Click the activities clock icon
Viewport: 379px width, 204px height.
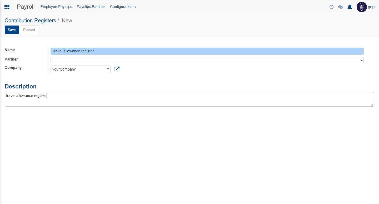[x=331, y=7]
